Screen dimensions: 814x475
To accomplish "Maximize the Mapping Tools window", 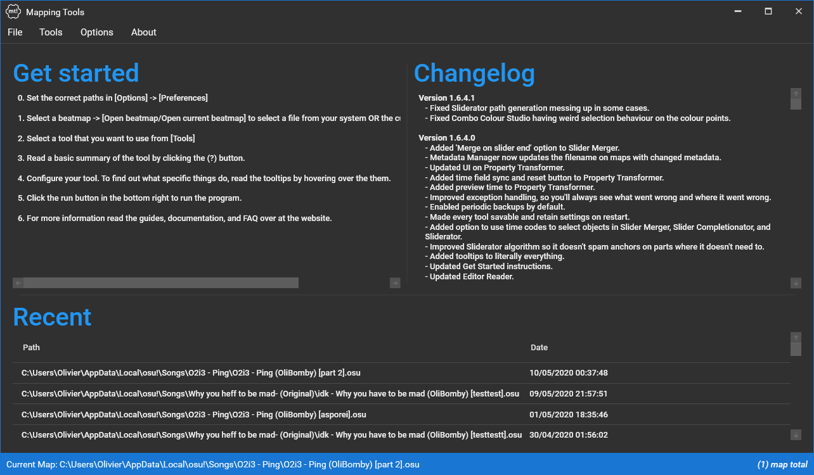I will pos(768,11).
